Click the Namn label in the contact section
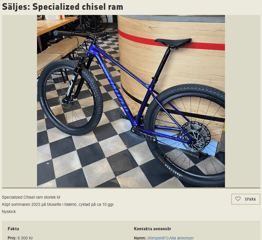 point(140,238)
